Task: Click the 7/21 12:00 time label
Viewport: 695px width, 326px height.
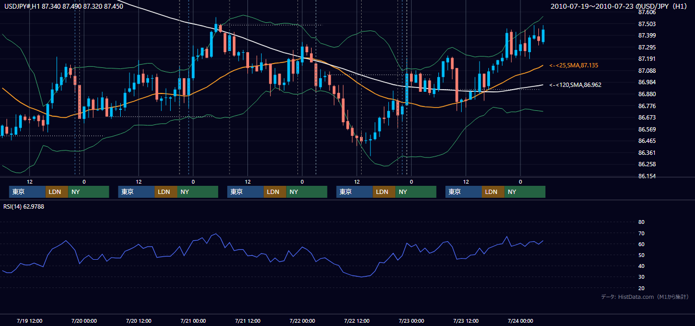Action: 247,321
